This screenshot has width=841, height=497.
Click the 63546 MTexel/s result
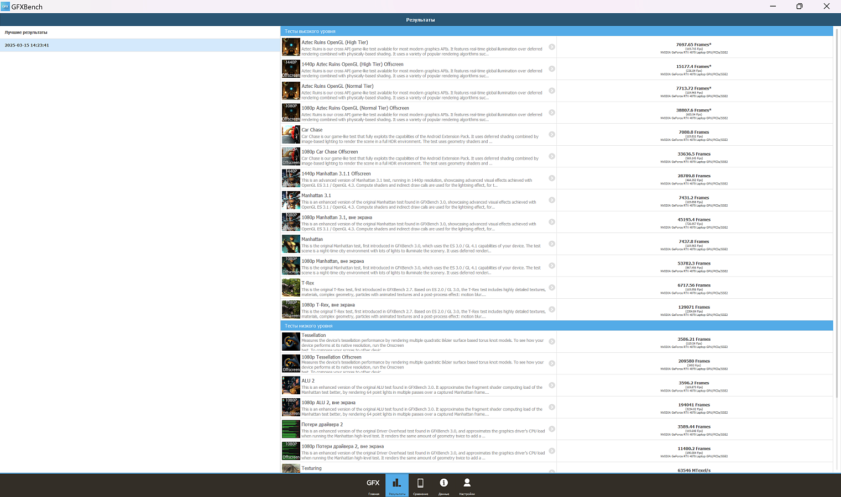point(694,470)
